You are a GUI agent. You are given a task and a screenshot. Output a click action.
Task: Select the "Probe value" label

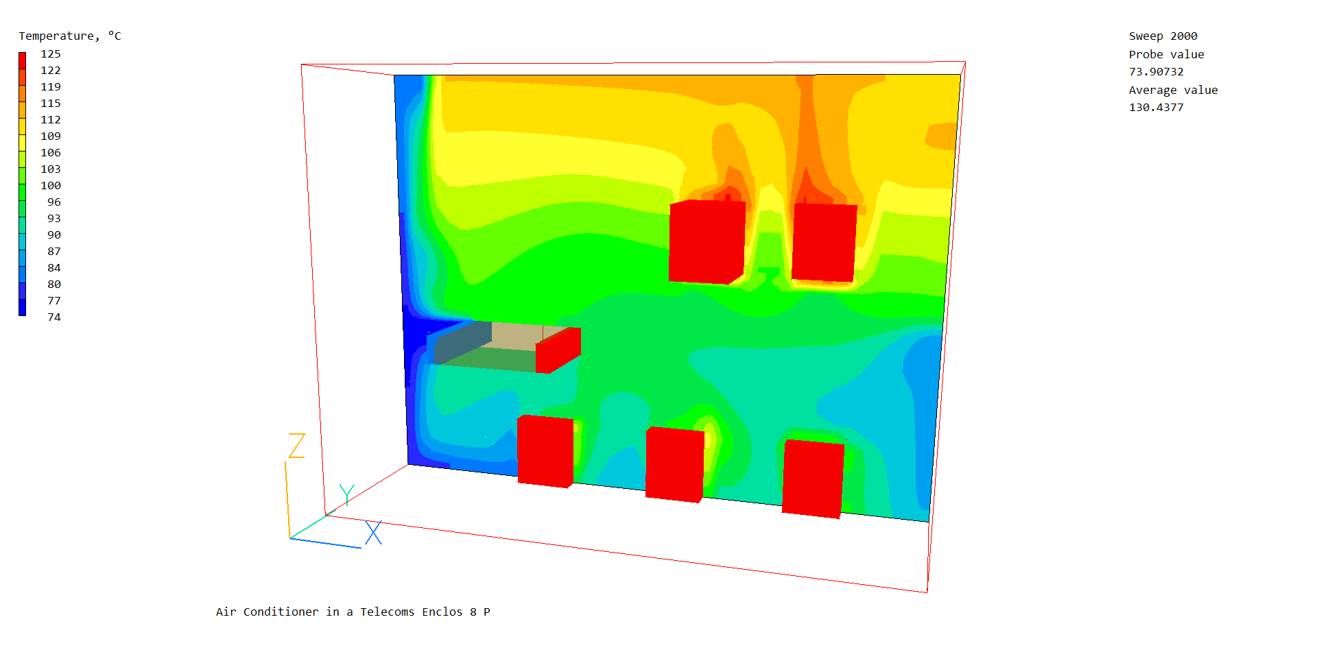pos(1166,55)
